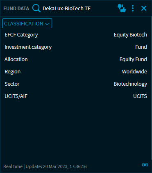Select the Sector row label

pyautogui.click(x=12, y=84)
